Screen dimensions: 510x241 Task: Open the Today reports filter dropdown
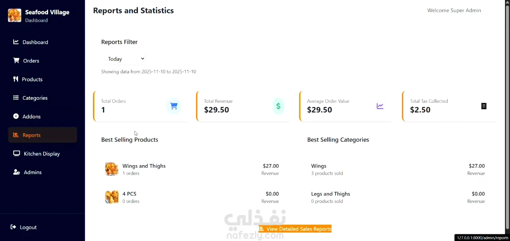126,59
